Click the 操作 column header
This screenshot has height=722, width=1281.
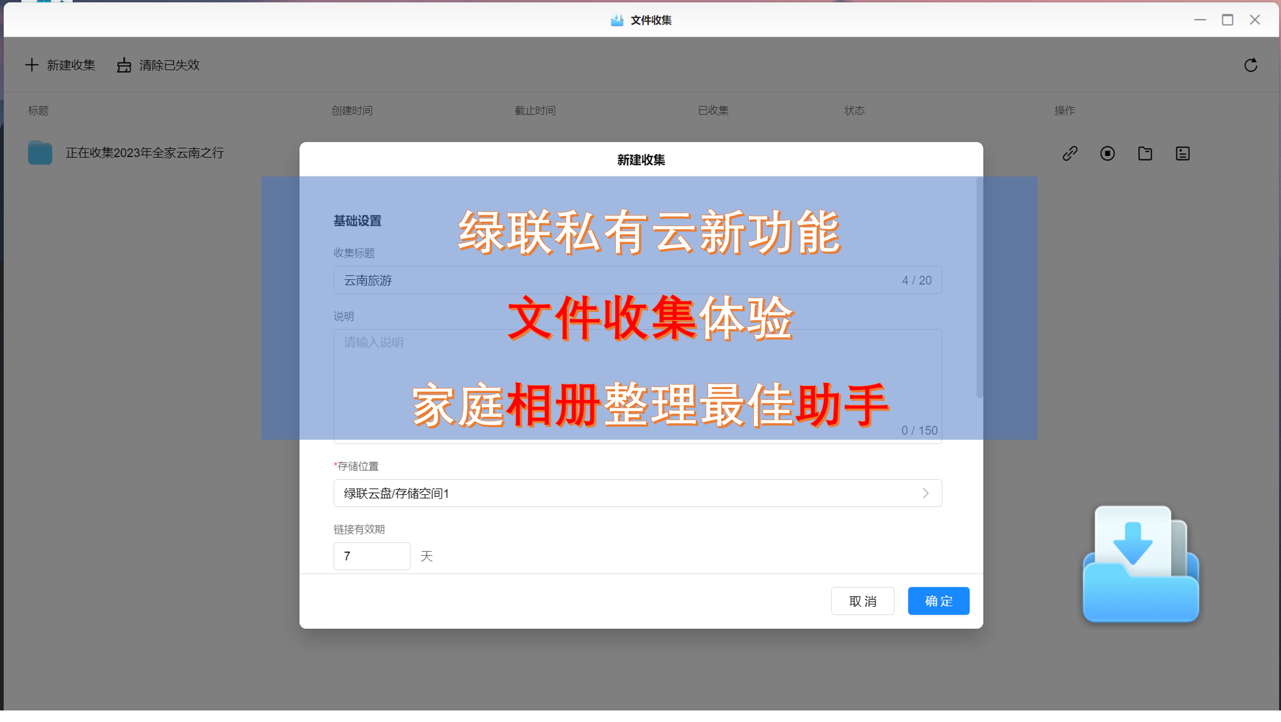click(x=1064, y=110)
